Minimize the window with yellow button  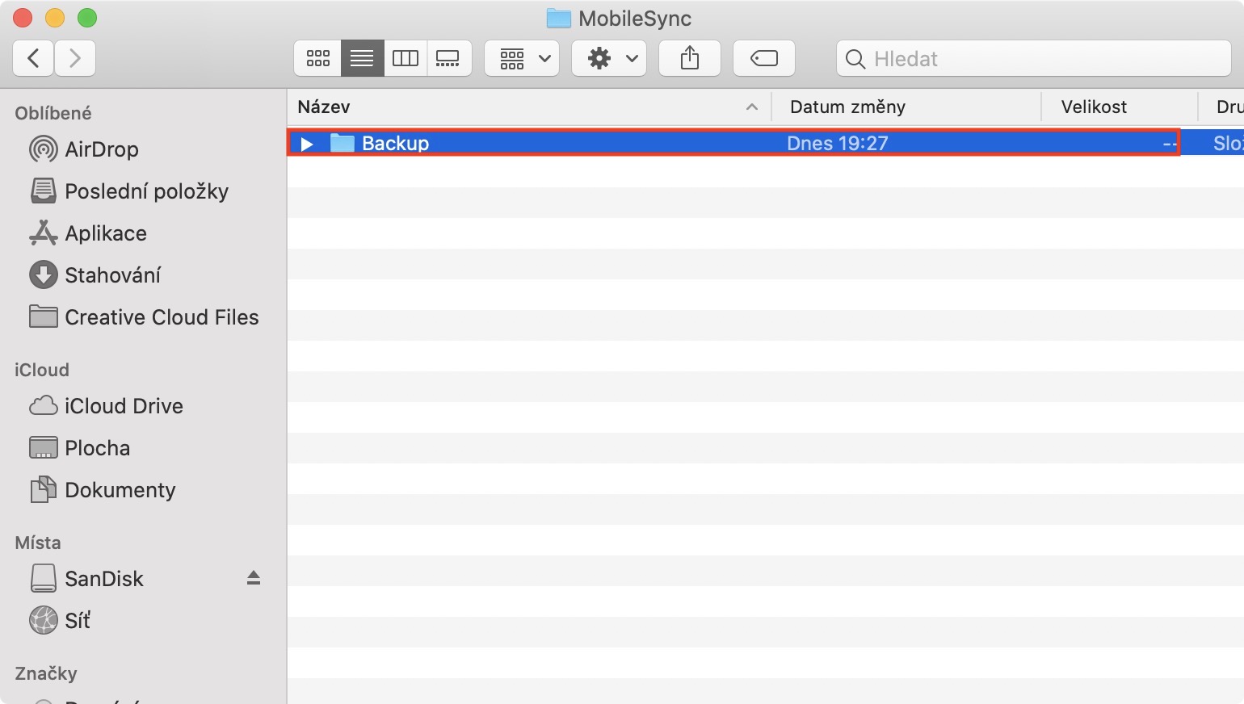coord(55,18)
